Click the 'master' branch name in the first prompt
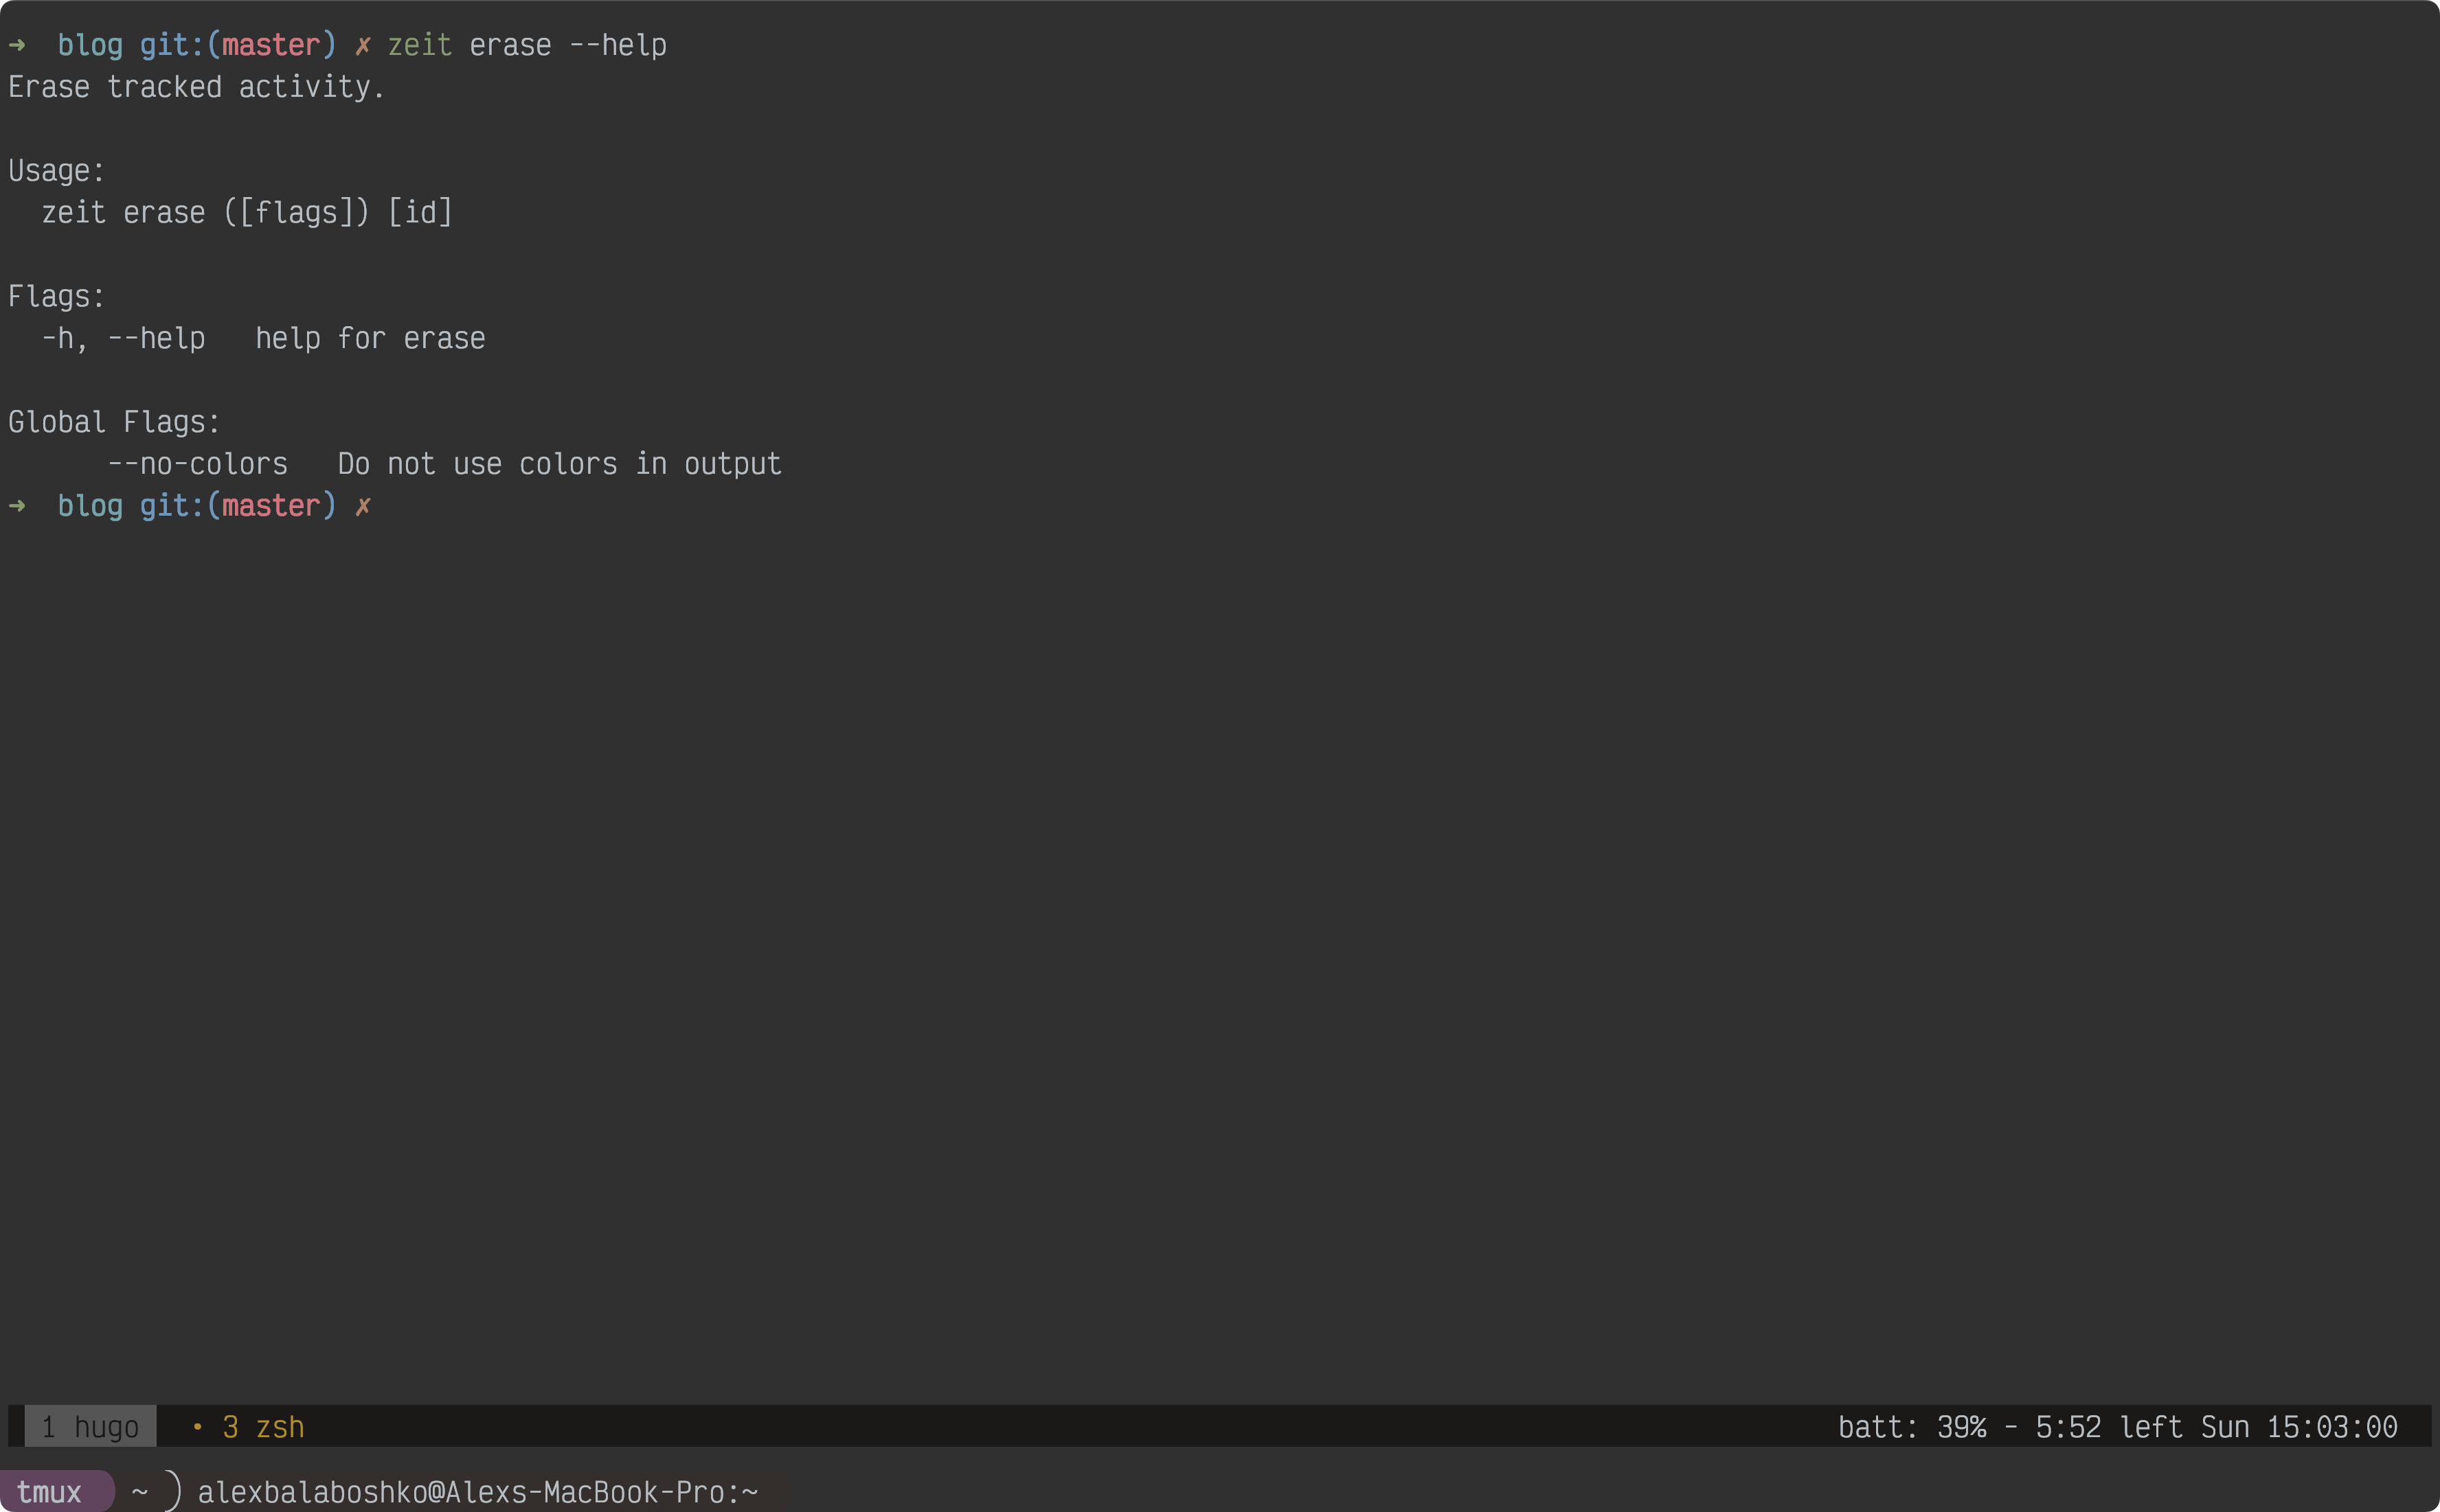Image resolution: width=2440 pixels, height=1512 pixels. (x=271, y=45)
